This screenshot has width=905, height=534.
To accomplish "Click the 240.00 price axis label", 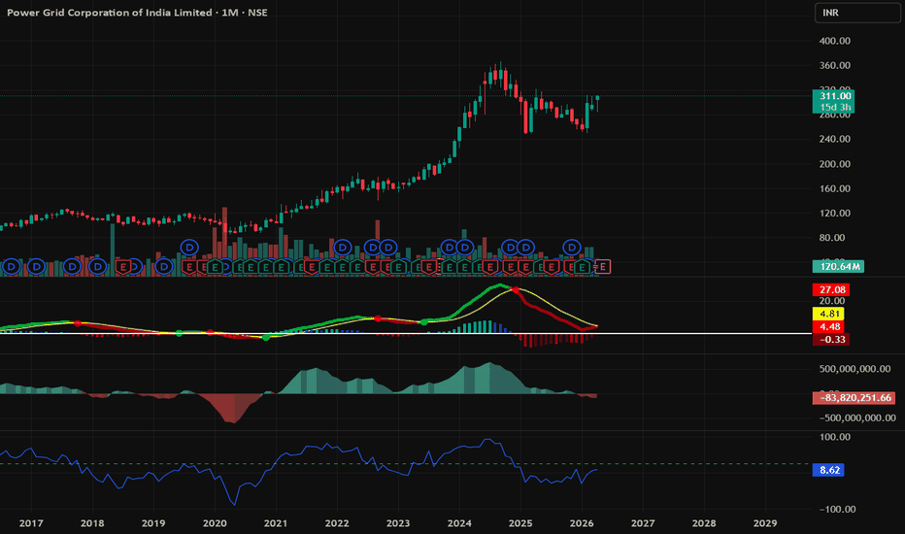I will tap(834, 139).
